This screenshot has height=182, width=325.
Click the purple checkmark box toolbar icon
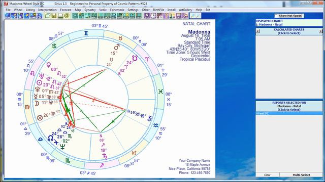147,16
